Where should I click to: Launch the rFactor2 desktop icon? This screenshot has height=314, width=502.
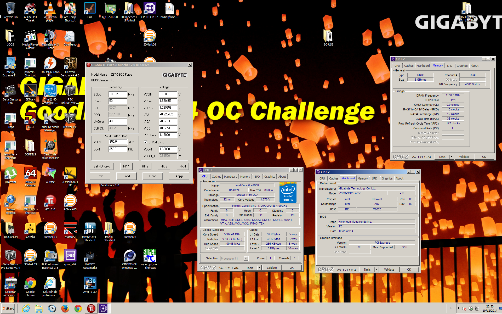tap(70, 230)
